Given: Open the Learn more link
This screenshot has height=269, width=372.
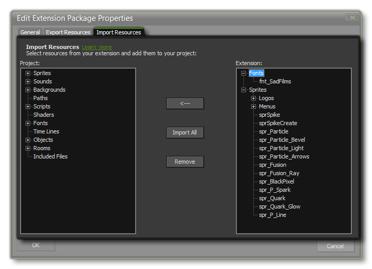Looking at the screenshot, I should (x=96, y=47).
